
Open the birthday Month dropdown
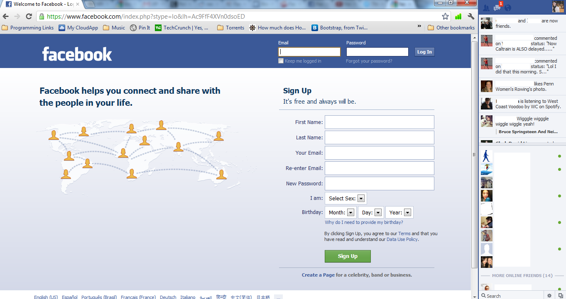coord(340,212)
